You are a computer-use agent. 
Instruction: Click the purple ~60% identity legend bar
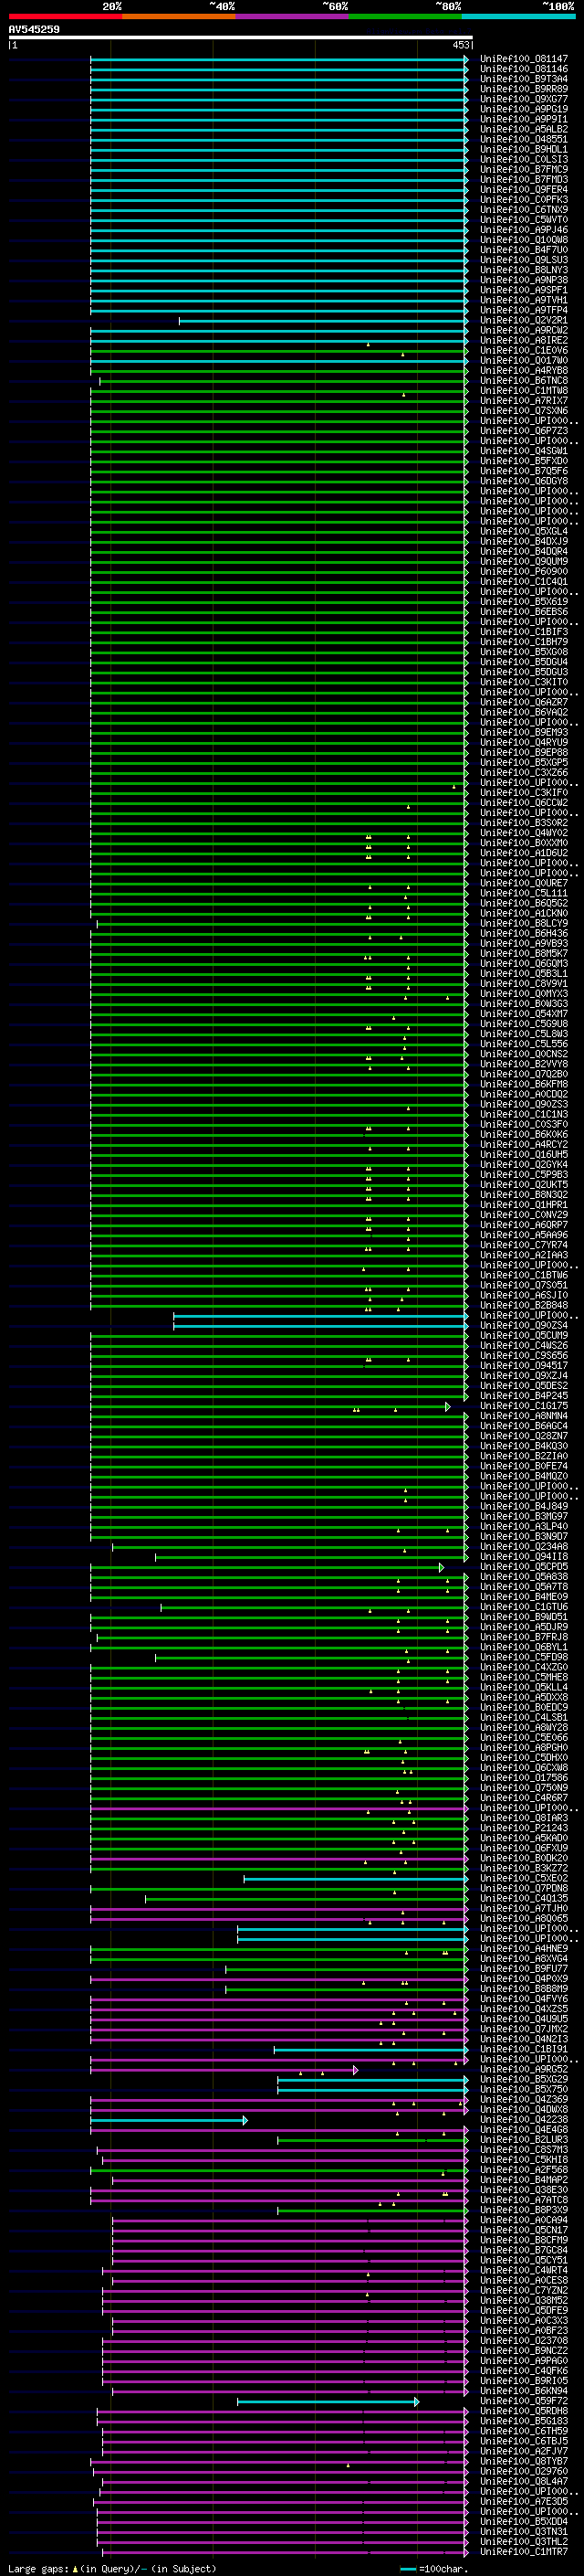[291, 16]
